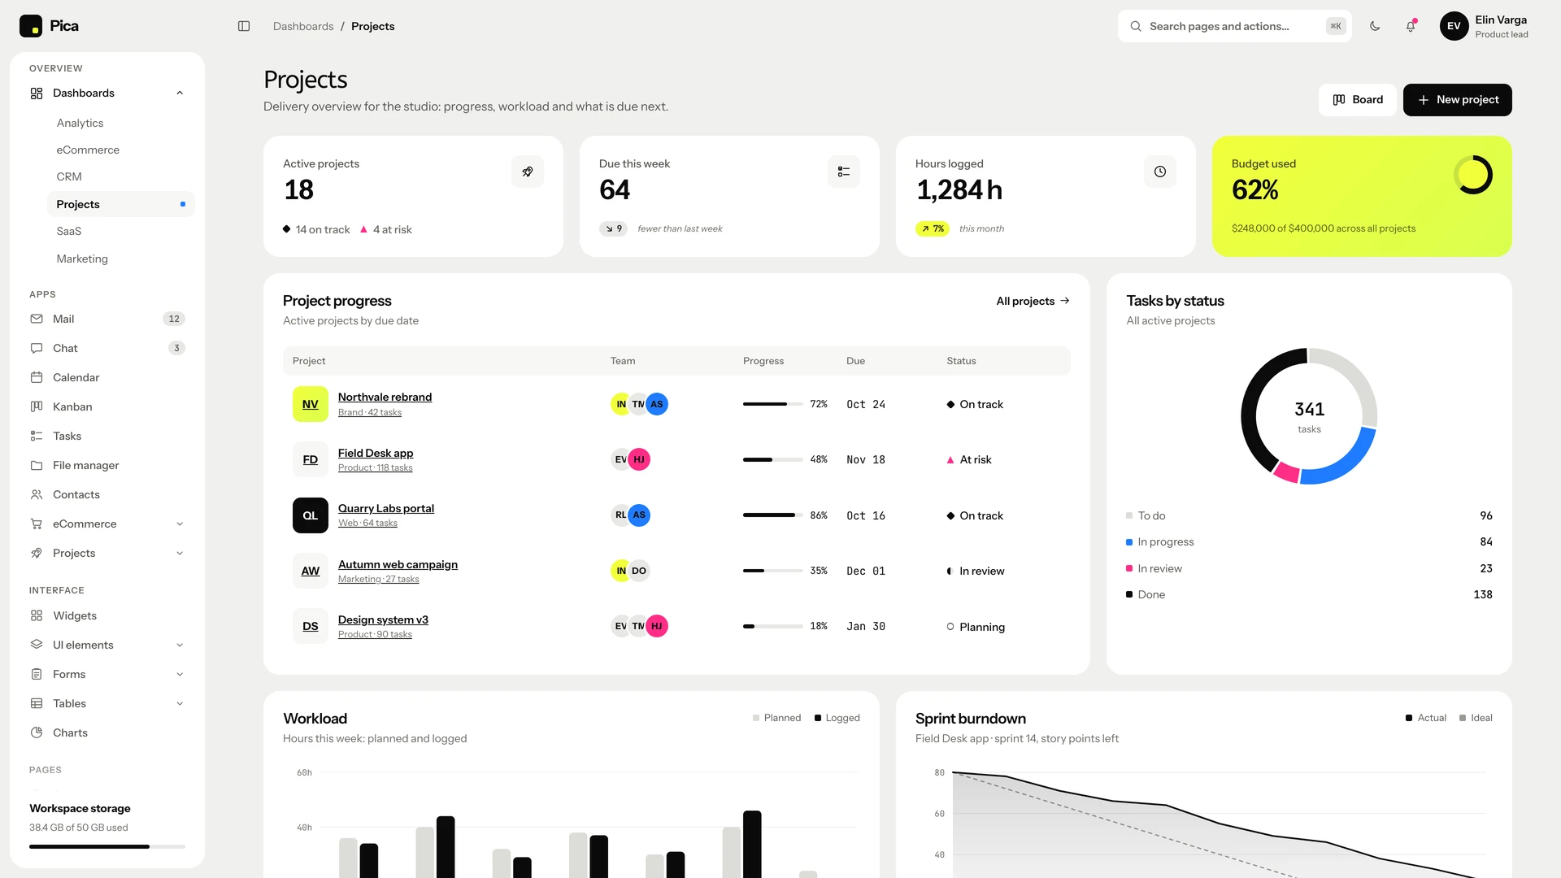
Task: Toggle Planned legend in Workload chart
Action: (776, 718)
